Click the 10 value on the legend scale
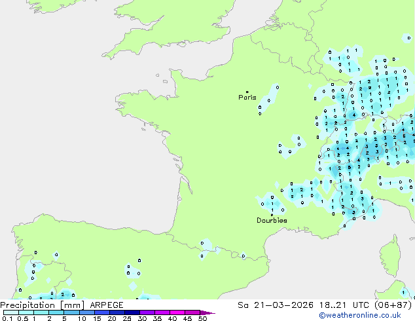Viewport: 415px width, 321px height. [81, 318]
